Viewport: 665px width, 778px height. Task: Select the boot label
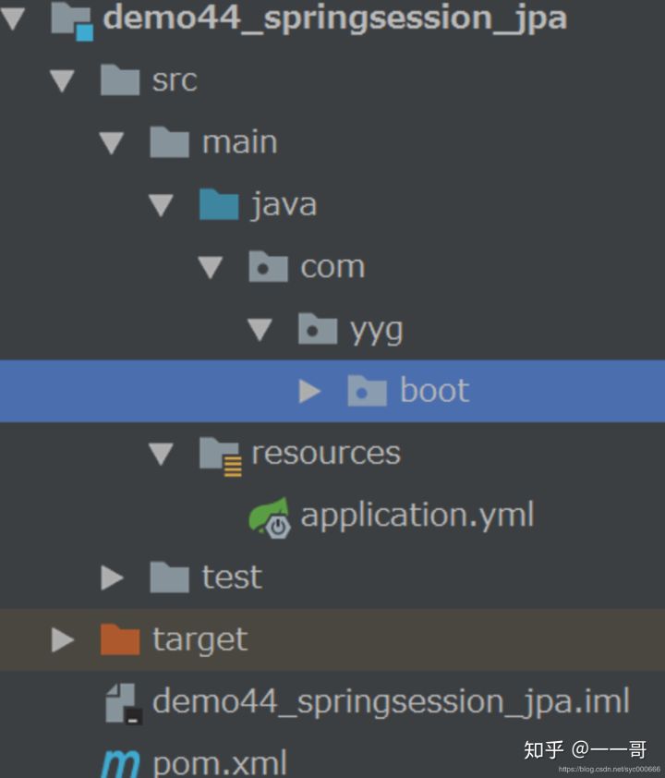click(434, 391)
